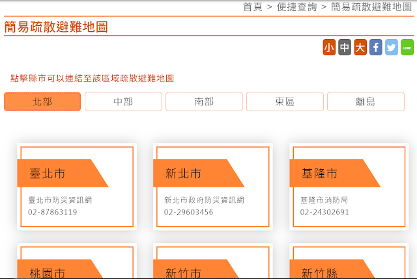
Task: Set font size to large (大)
Action: pyautogui.click(x=360, y=47)
